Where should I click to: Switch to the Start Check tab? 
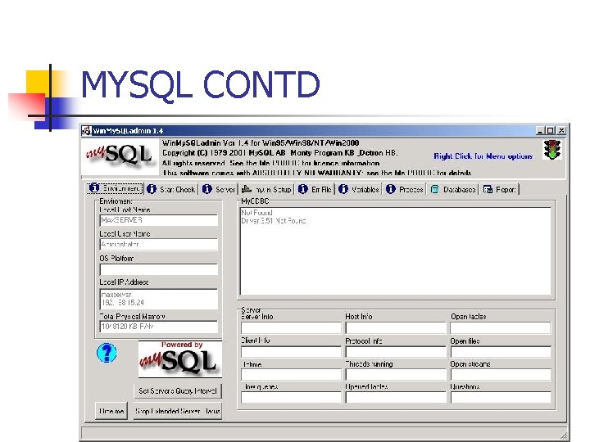(x=170, y=189)
